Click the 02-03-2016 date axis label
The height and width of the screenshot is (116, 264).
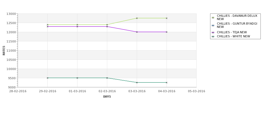coord(107,91)
